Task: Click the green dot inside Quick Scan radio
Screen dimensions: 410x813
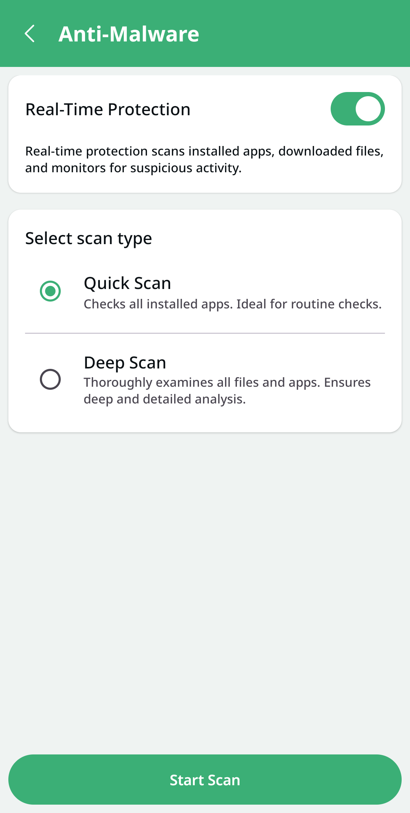Action: (x=50, y=291)
